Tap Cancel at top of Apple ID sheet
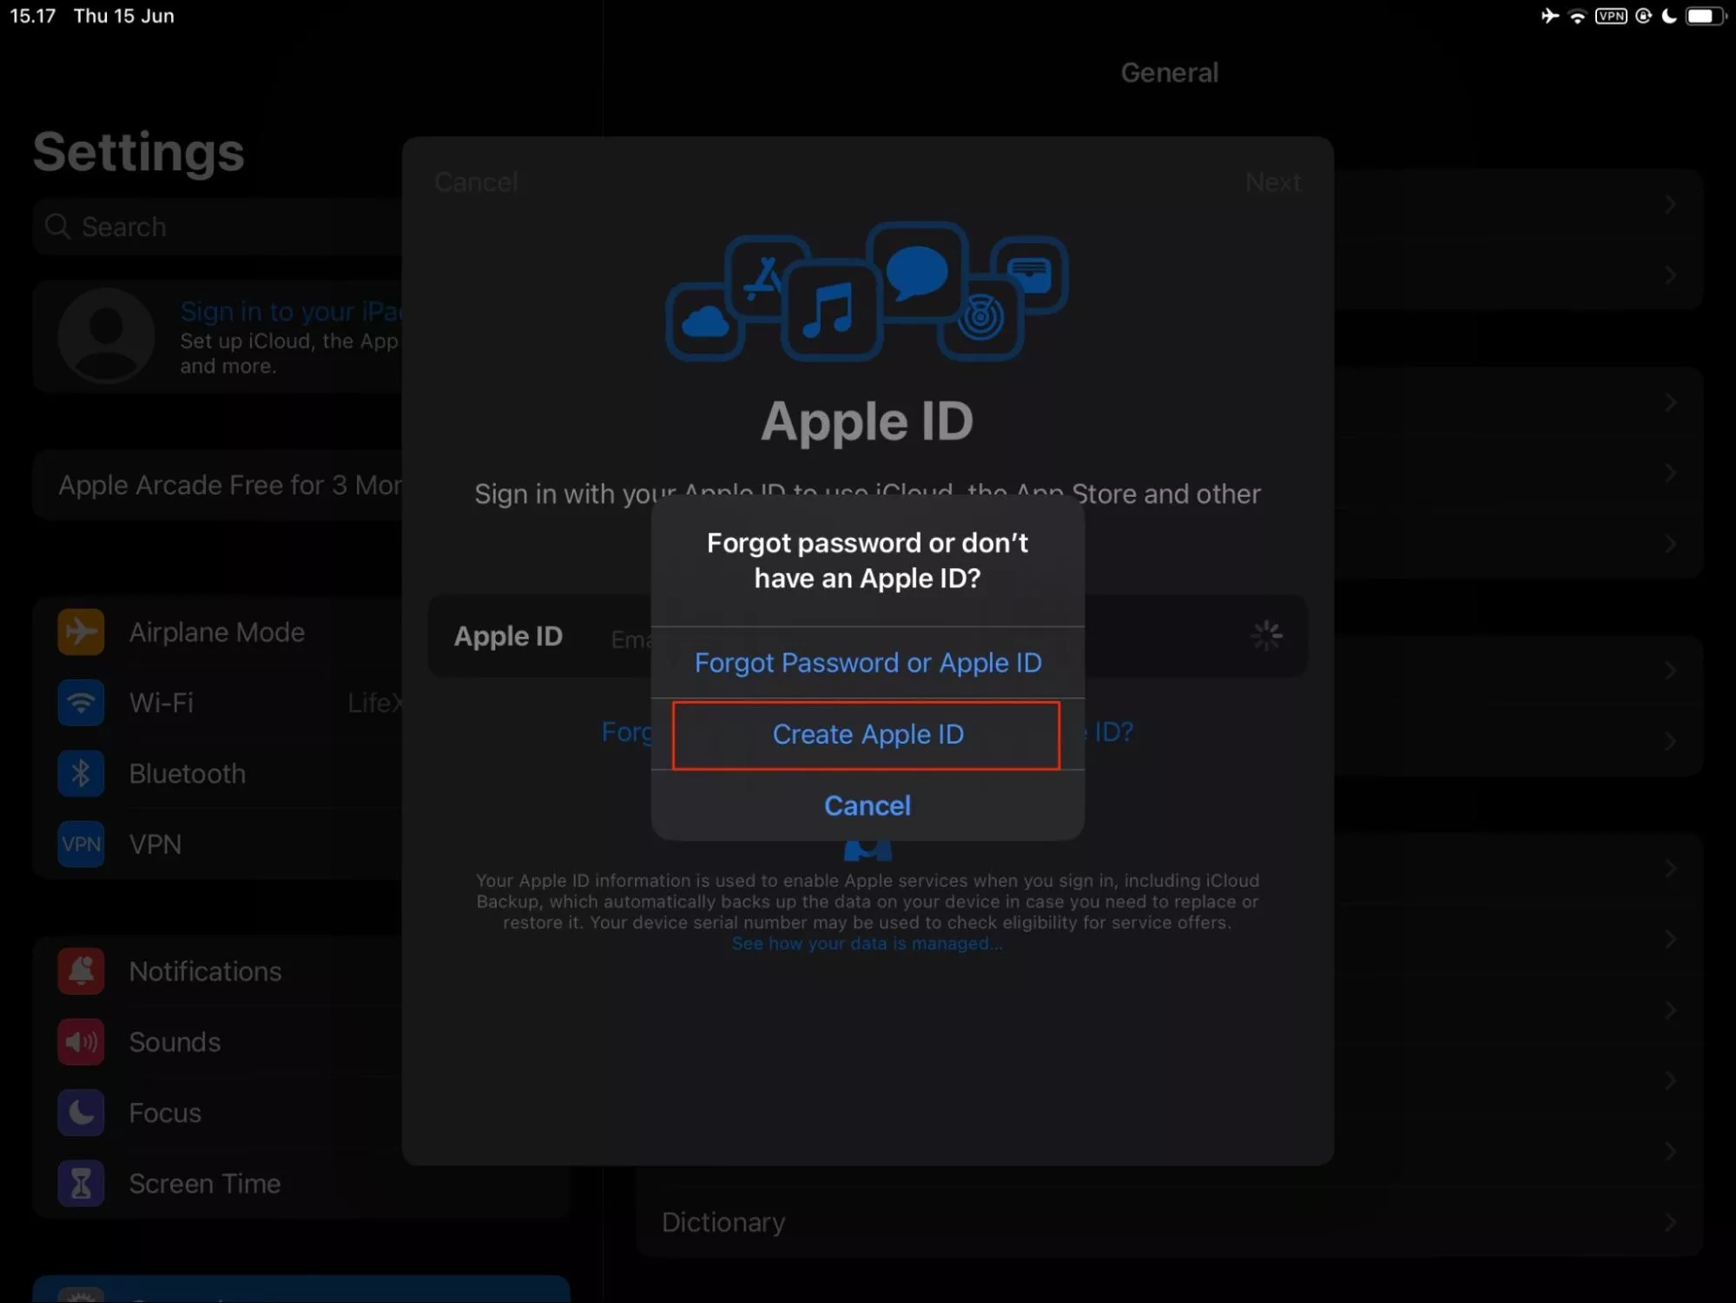 point(476,182)
